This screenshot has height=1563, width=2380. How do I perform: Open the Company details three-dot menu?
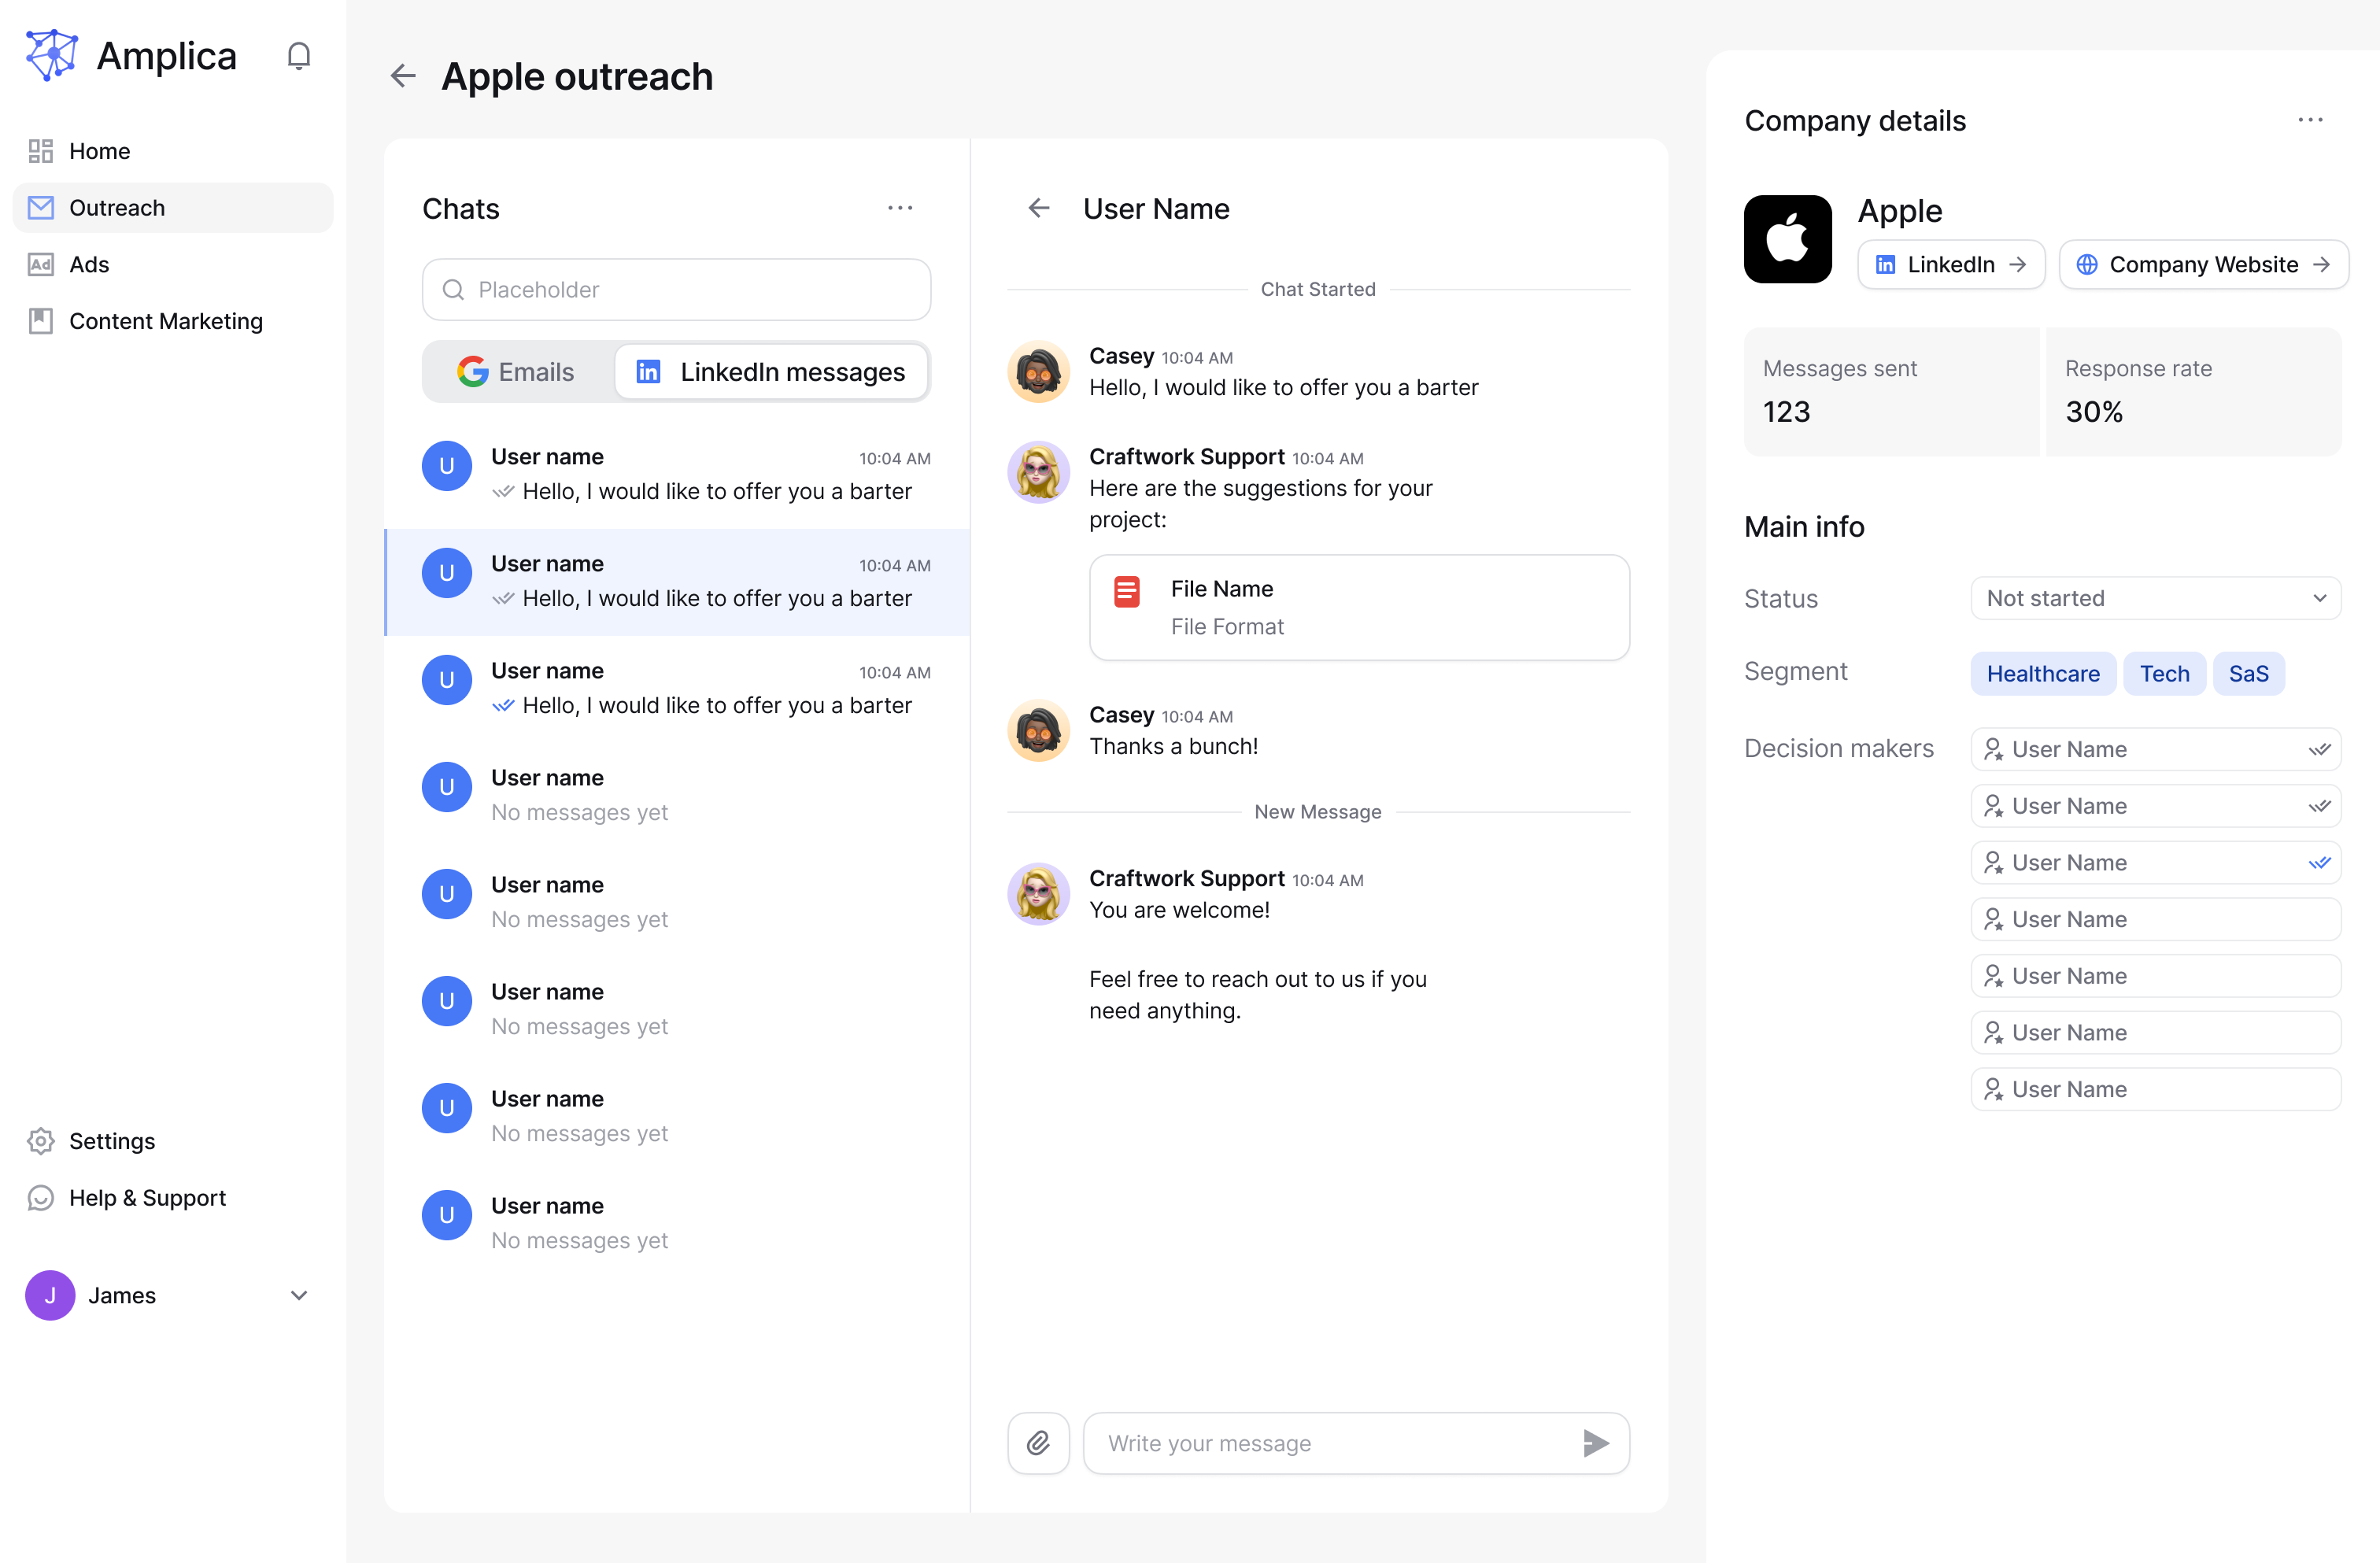(2309, 120)
